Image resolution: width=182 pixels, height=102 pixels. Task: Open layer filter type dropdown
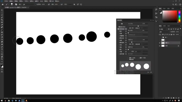point(163,29)
